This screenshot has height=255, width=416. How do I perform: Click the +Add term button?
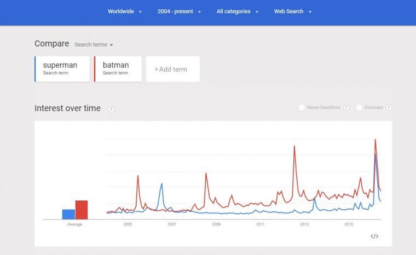click(x=173, y=69)
